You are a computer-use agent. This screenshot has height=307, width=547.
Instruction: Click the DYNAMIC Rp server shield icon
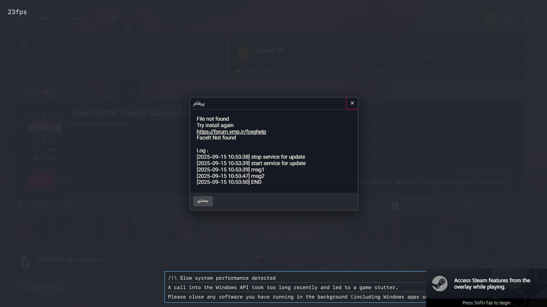[25, 262]
